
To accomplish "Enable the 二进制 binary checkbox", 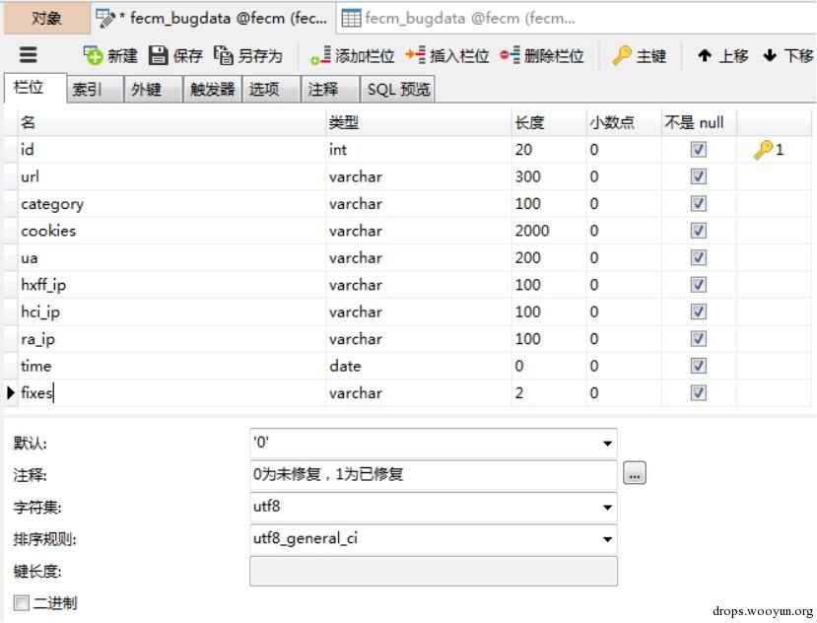I will pos(22,603).
